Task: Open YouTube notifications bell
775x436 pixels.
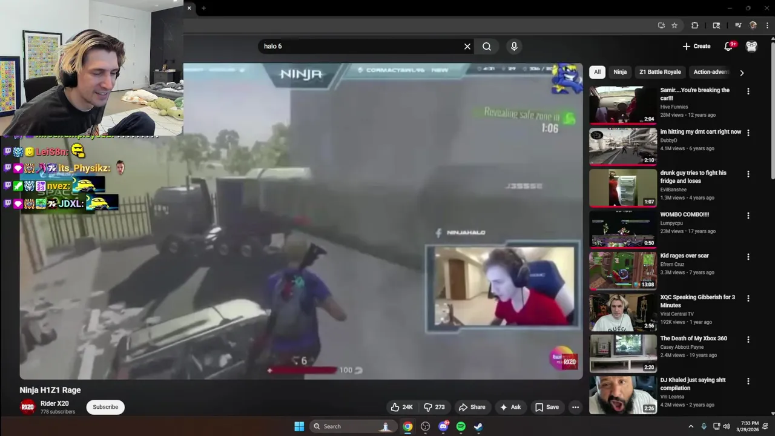Action: pos(729,46)
